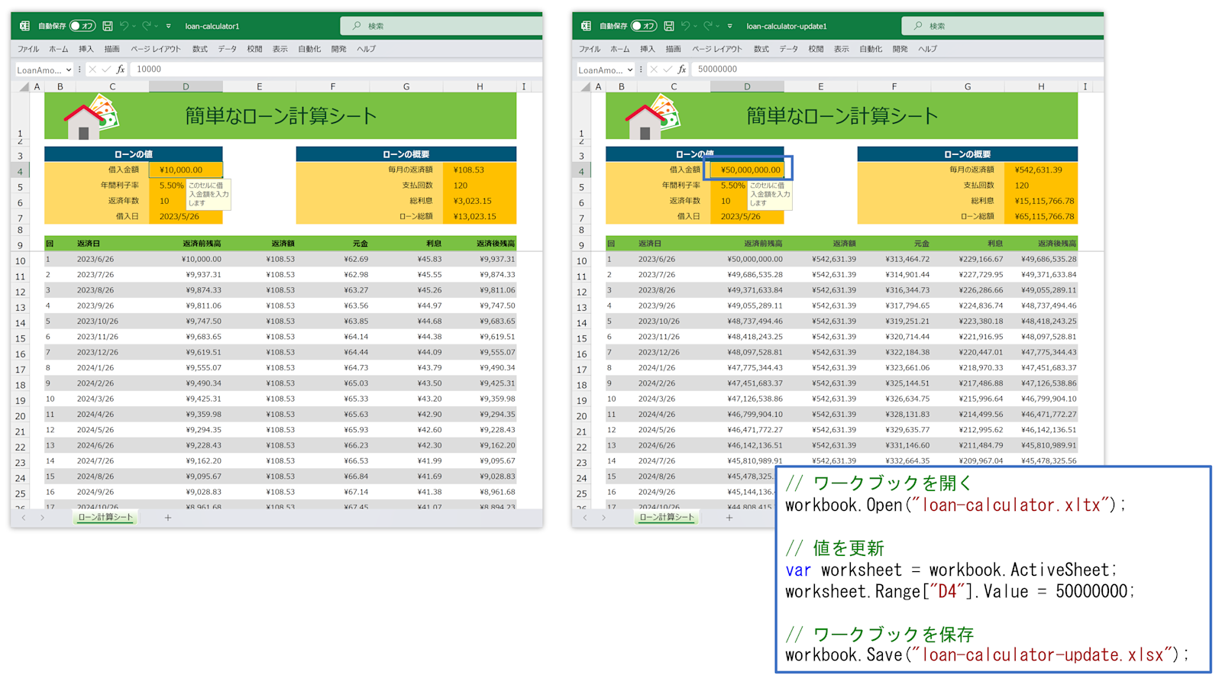The height and width of the screenshot is (685, 1222).
Task: Redo the action in the loan-calculator1 window
Action: click(147, 26)
